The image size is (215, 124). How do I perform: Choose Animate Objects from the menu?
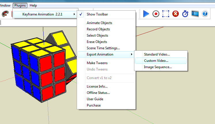[99, 23]
